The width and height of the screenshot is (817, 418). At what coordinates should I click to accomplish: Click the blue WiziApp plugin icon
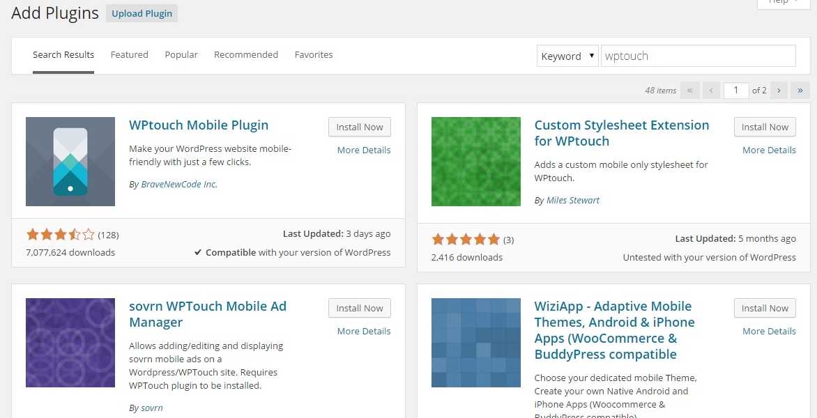click(x=475, y=343)
